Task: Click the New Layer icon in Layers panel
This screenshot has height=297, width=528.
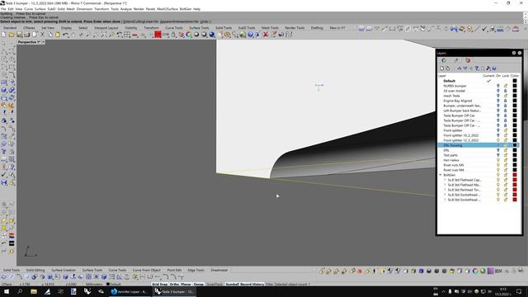Action: (442, 68)
